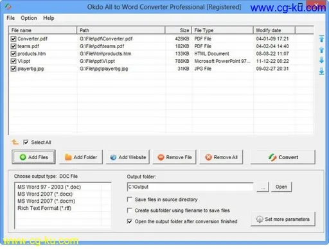Screen dimensions: 329x249
Task: Move selected file to bottom of list
Action: tap(321, 71)
